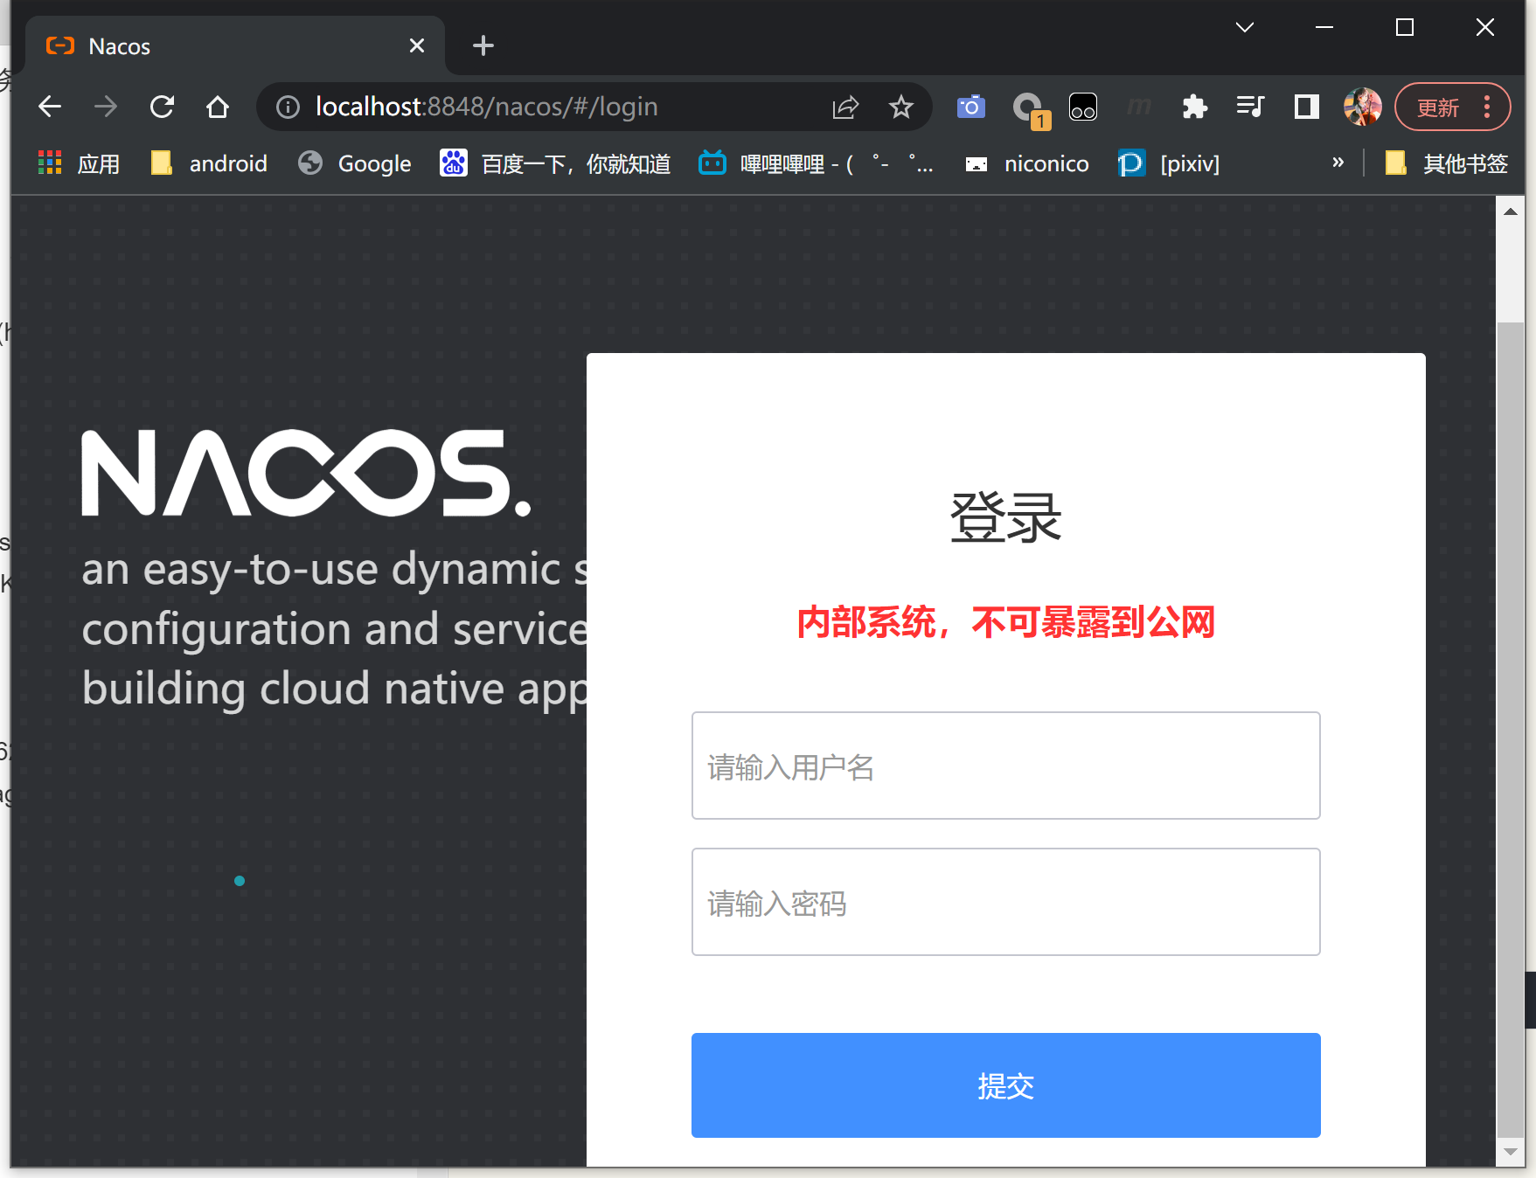
Task: Open the 其他书签 bookmarks folder
Action: [x=1451, y=163]
